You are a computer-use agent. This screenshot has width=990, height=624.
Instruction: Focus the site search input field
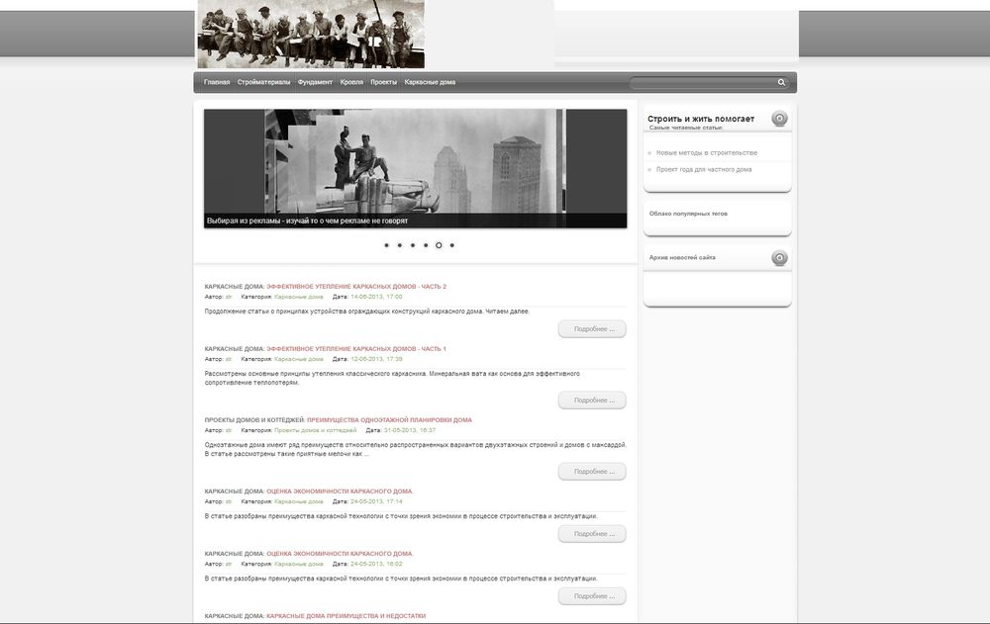pyautogui.click(x=703, y=82)
